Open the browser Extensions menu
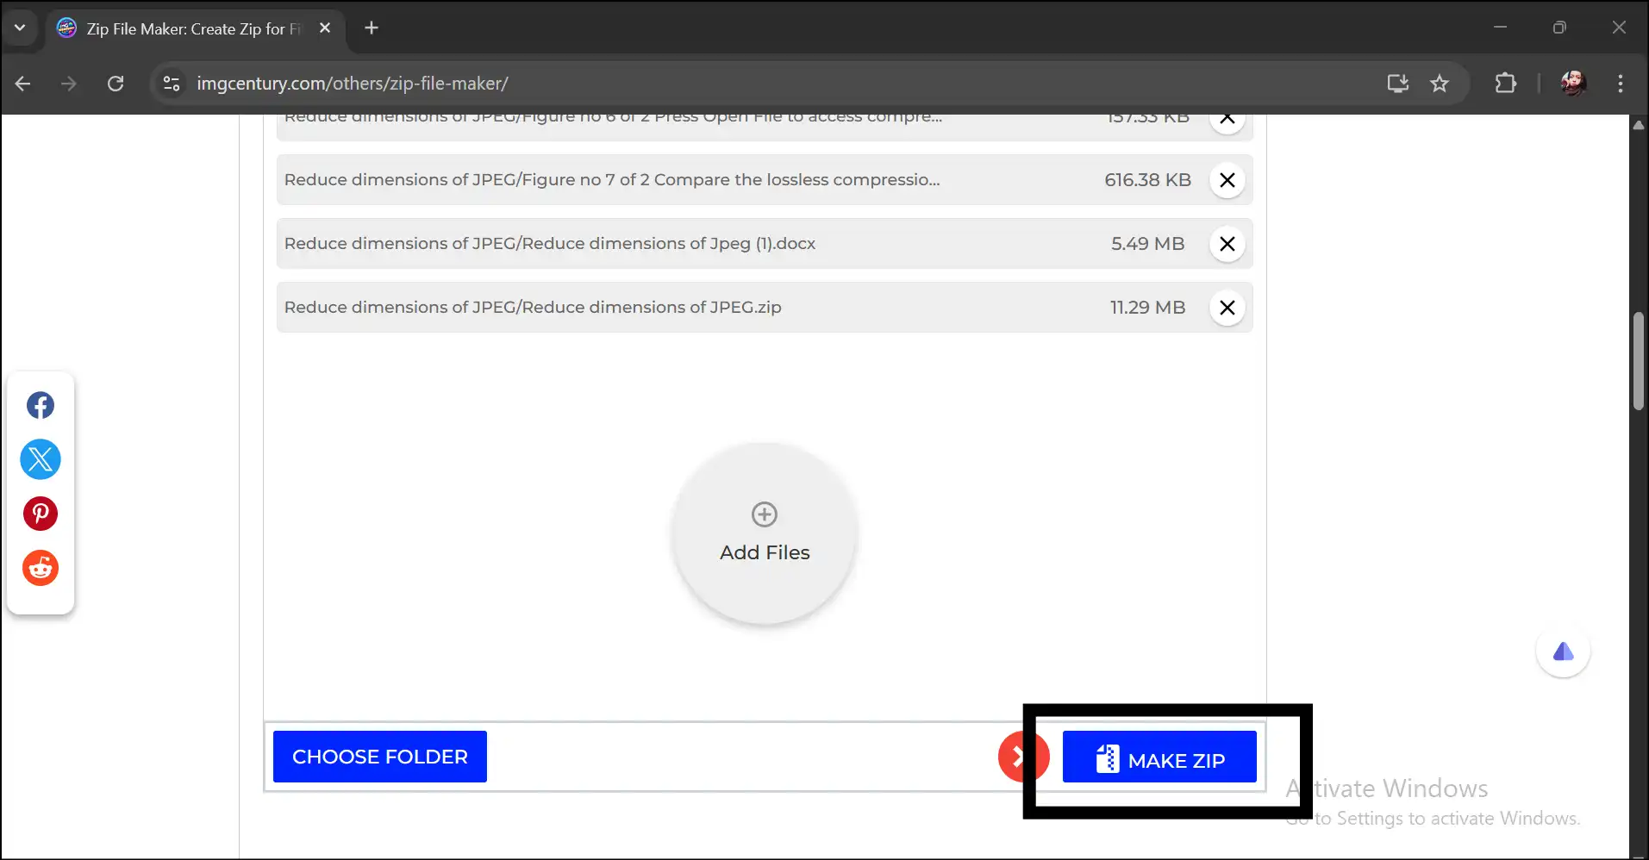 tap(1505, 84)
